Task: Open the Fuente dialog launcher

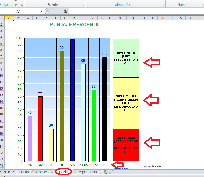Action: click(x=83, y=5)
